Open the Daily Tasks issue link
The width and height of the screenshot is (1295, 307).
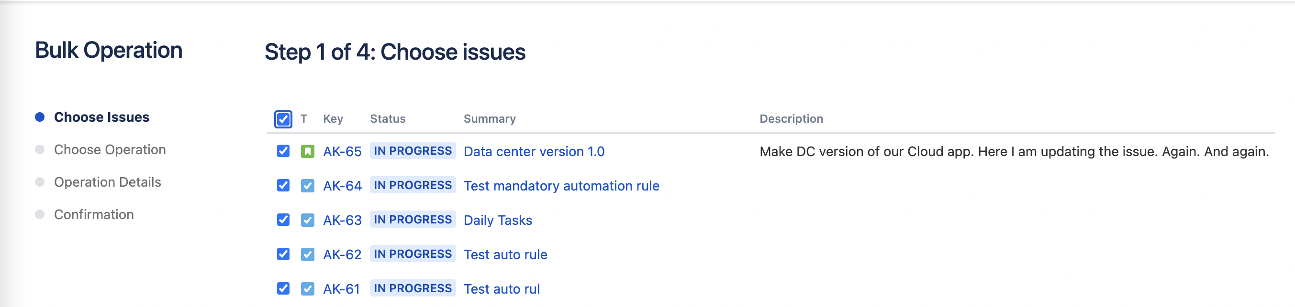[x=498, y=220]
